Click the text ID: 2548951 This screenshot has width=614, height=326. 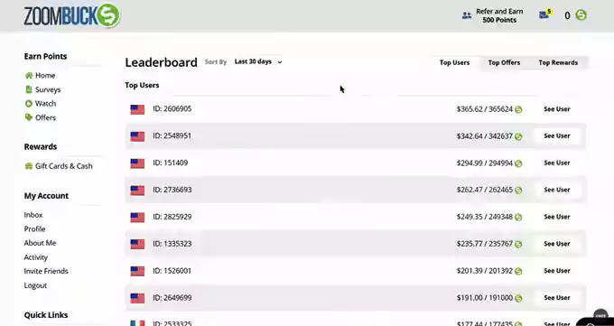tap(172, 136)
